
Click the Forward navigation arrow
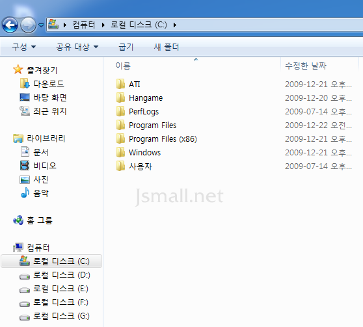[x=28, y=25]
